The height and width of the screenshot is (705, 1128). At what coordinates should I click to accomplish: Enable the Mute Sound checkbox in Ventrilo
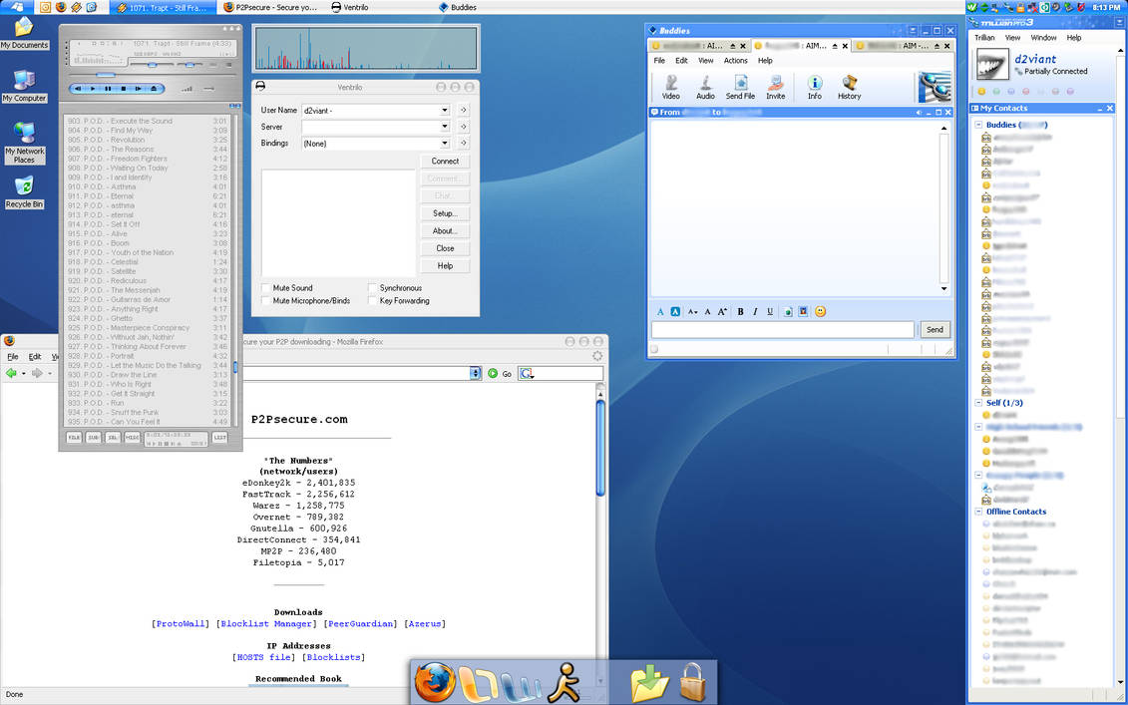click(265, 288)
